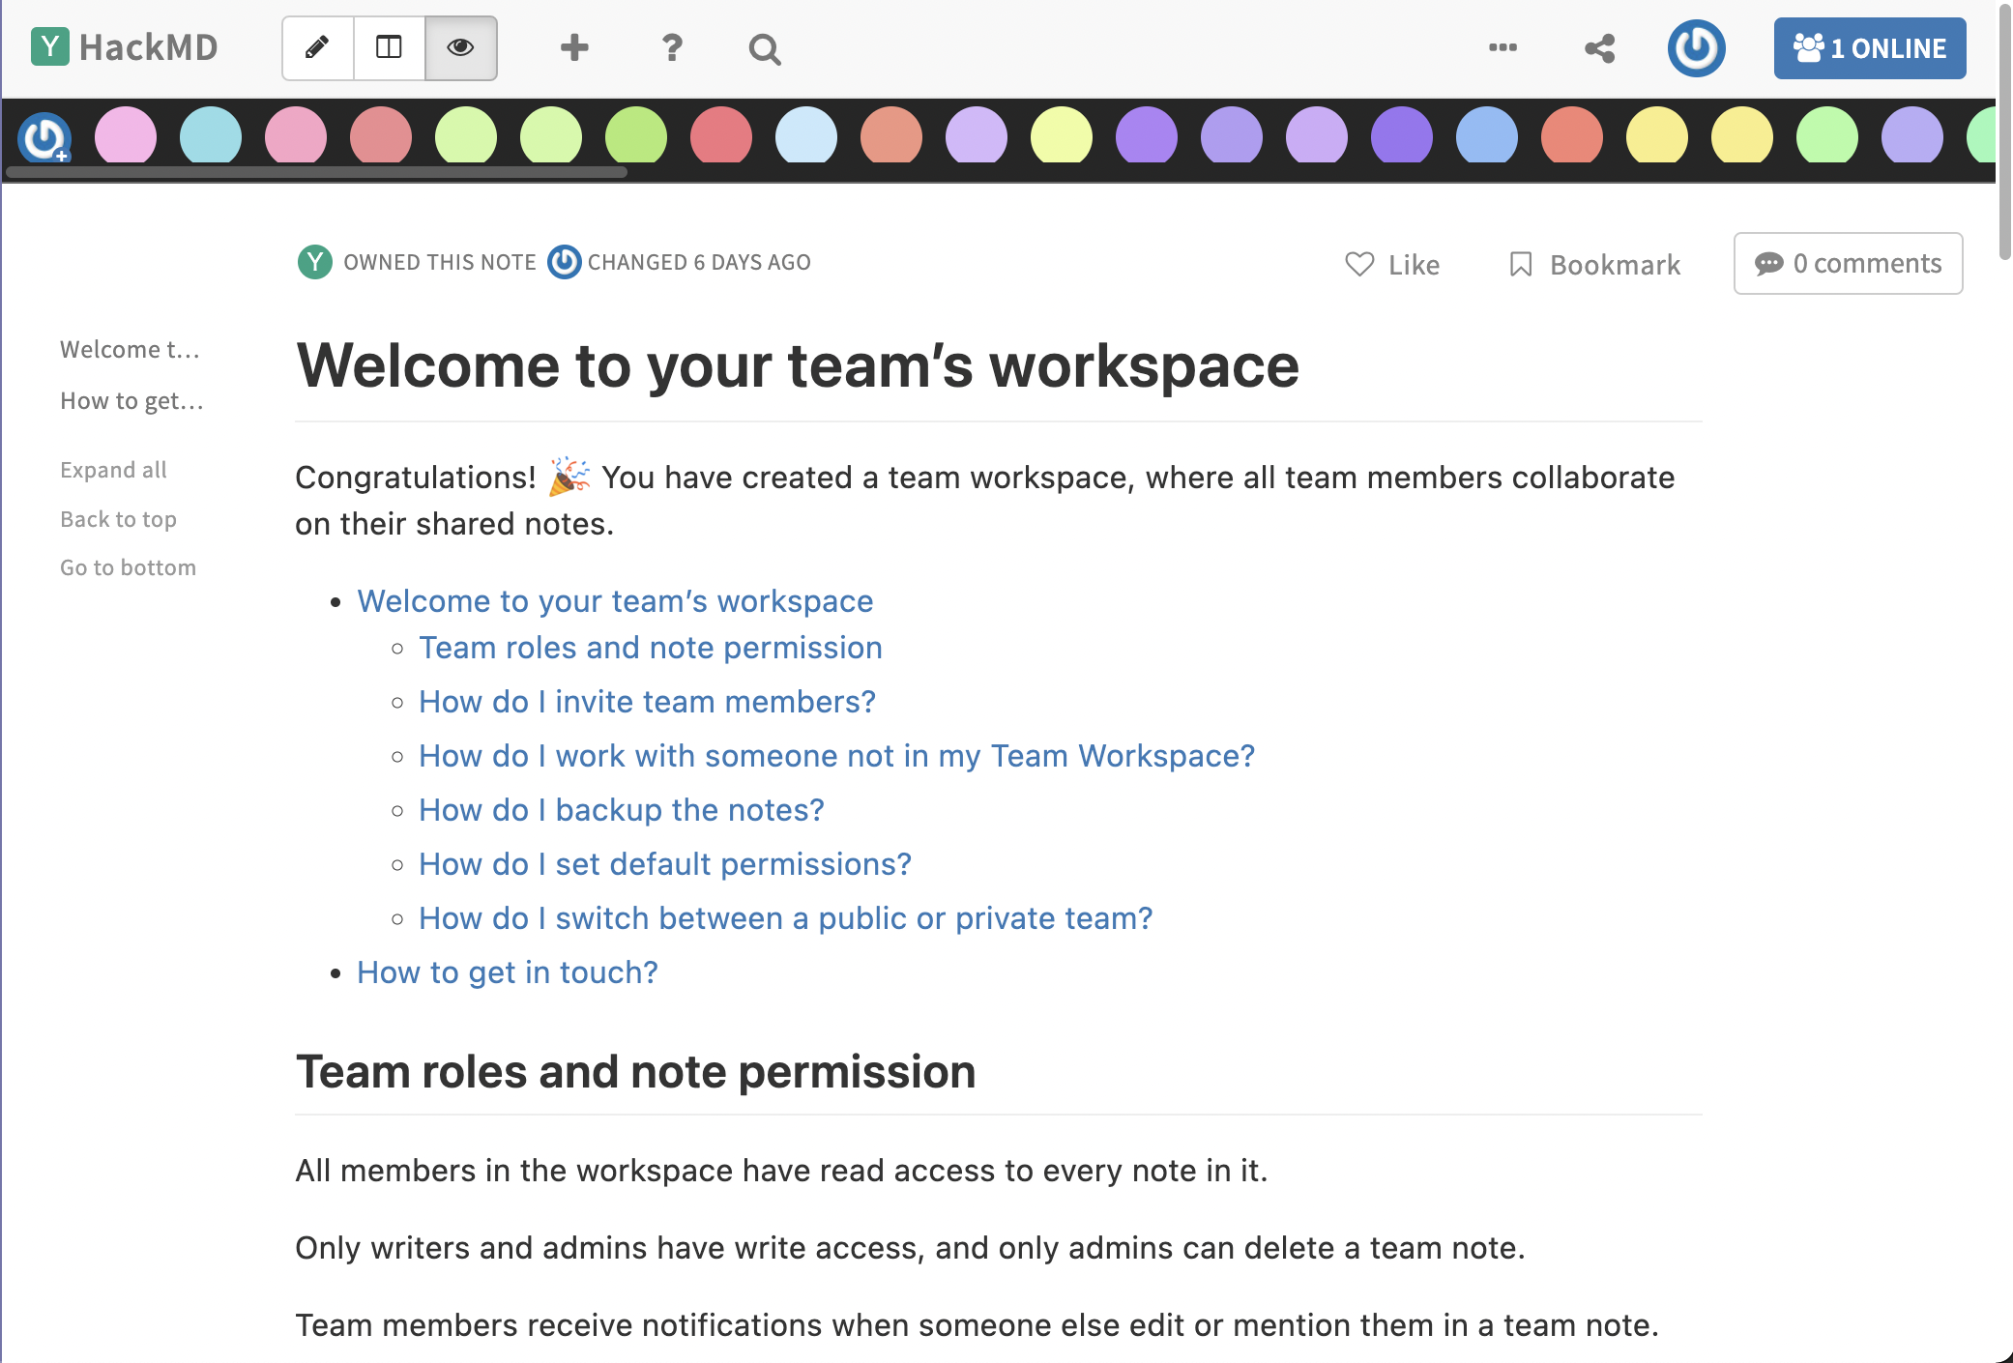Click 'Go to bottom' in sidebar
The image size is (2013, 1363).
128,567
